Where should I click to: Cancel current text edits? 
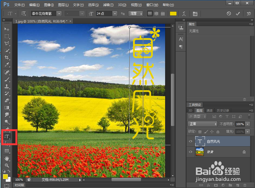tap(229, 14)
